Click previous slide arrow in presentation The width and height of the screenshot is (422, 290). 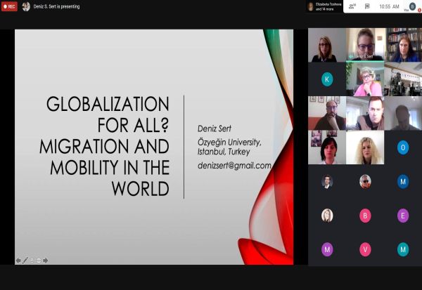tap(18, 260)
